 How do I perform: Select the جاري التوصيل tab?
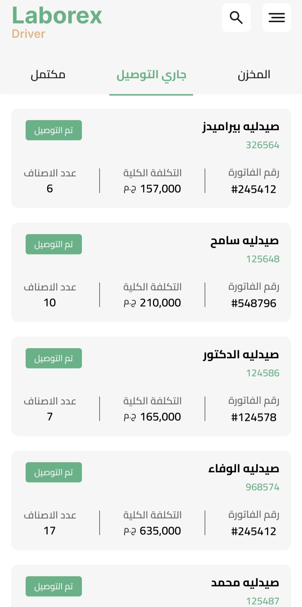point(151,75)
